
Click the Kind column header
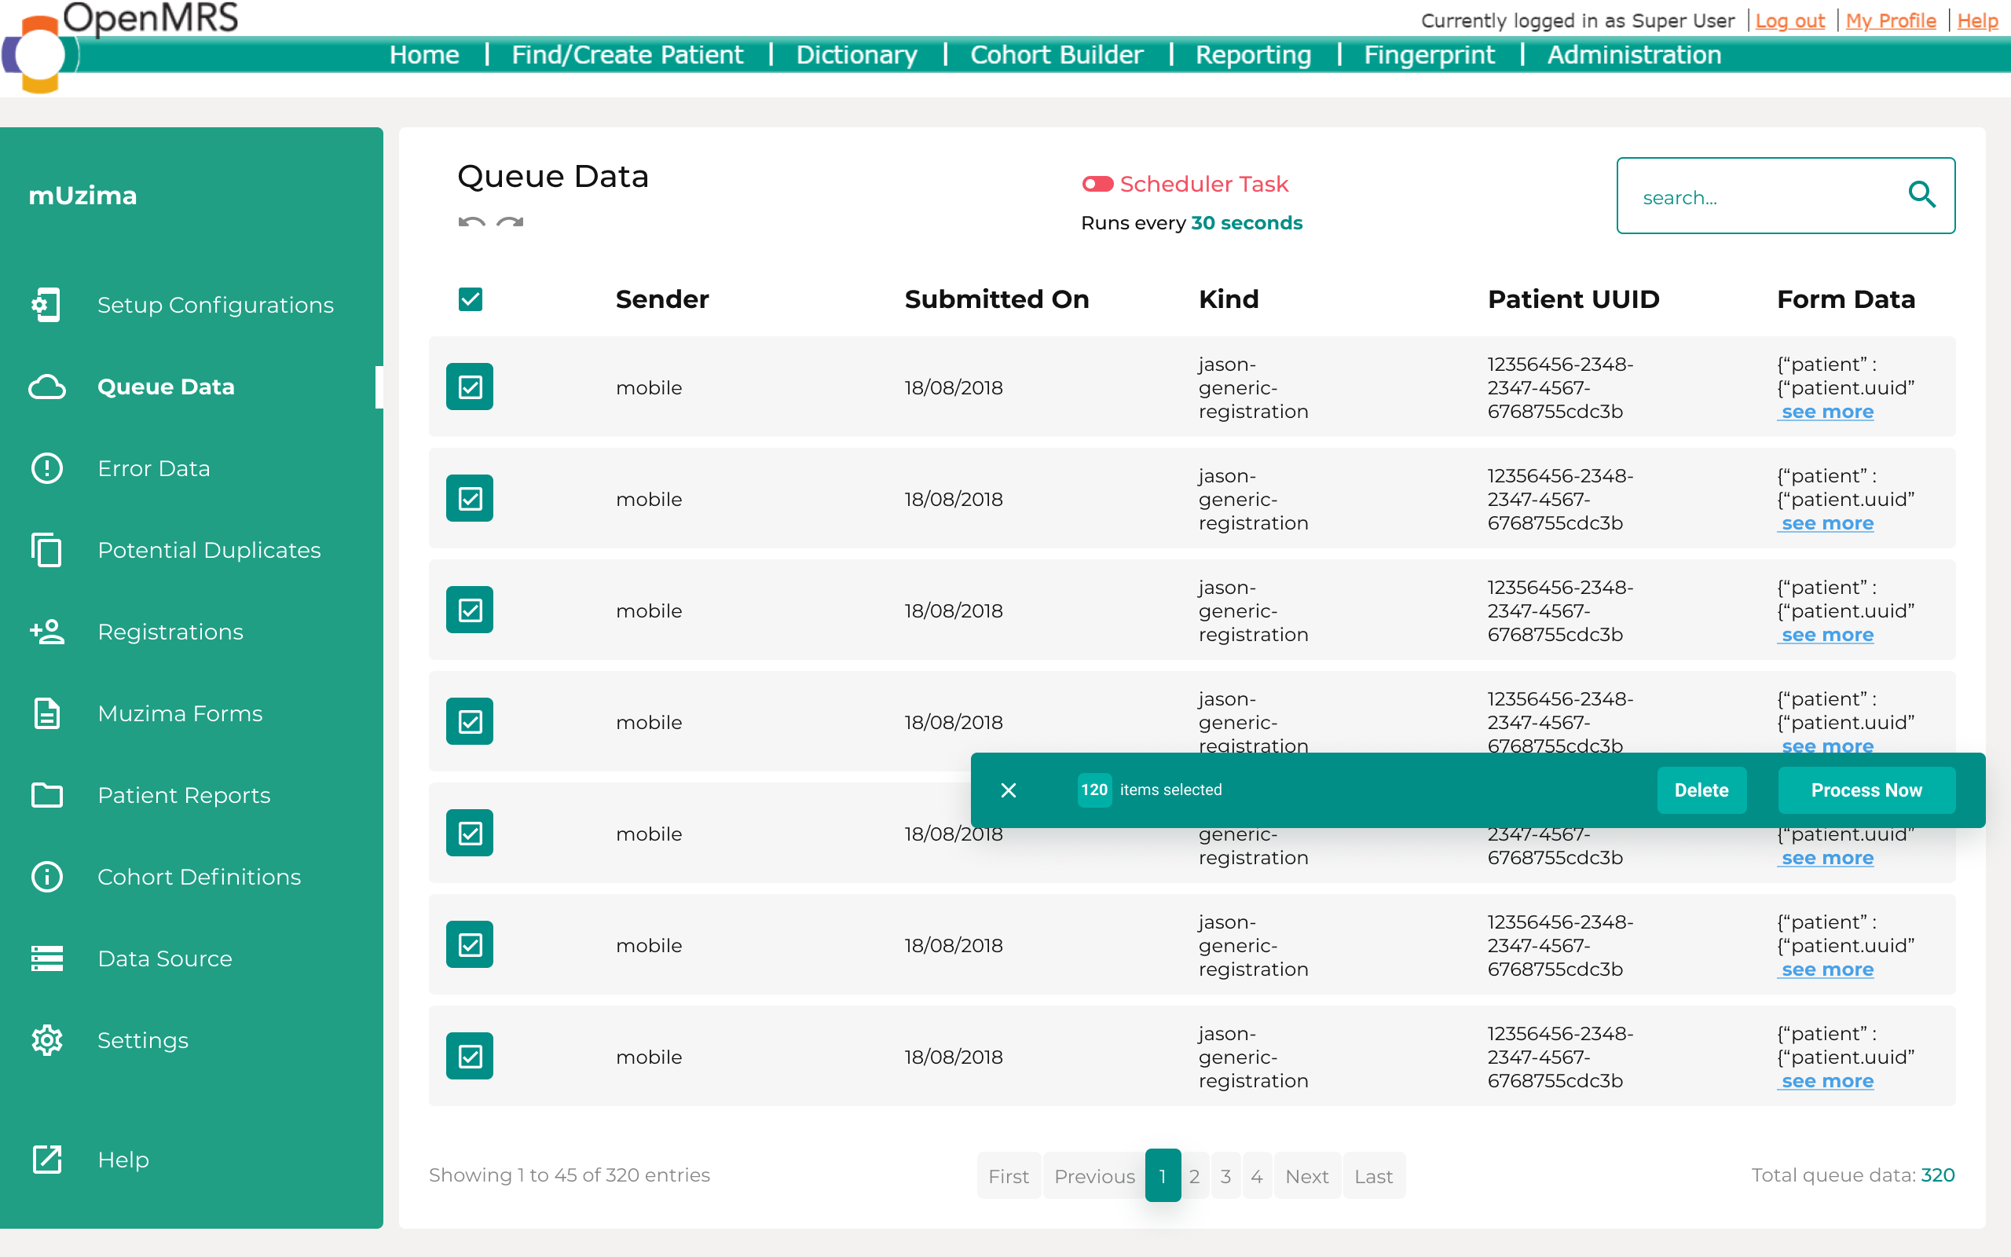pos(1229,299)
